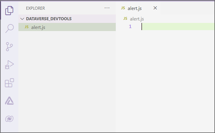Image resolution: width=215 pixels, height=133 pixels.
Task: Click the JS icon in the breadcrumb
Action: 125,18
